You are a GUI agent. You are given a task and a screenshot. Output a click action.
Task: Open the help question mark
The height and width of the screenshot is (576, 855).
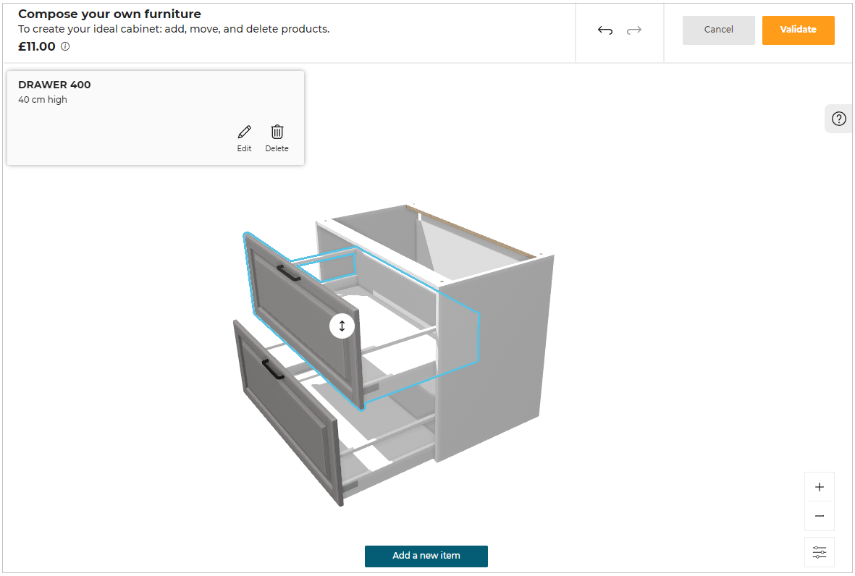(839, 119)
